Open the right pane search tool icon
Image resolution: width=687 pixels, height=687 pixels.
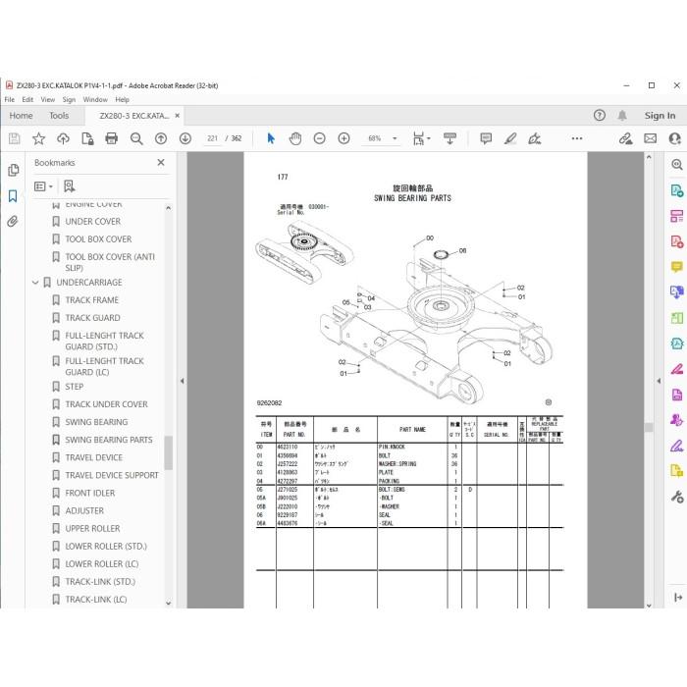click(677, 165)
